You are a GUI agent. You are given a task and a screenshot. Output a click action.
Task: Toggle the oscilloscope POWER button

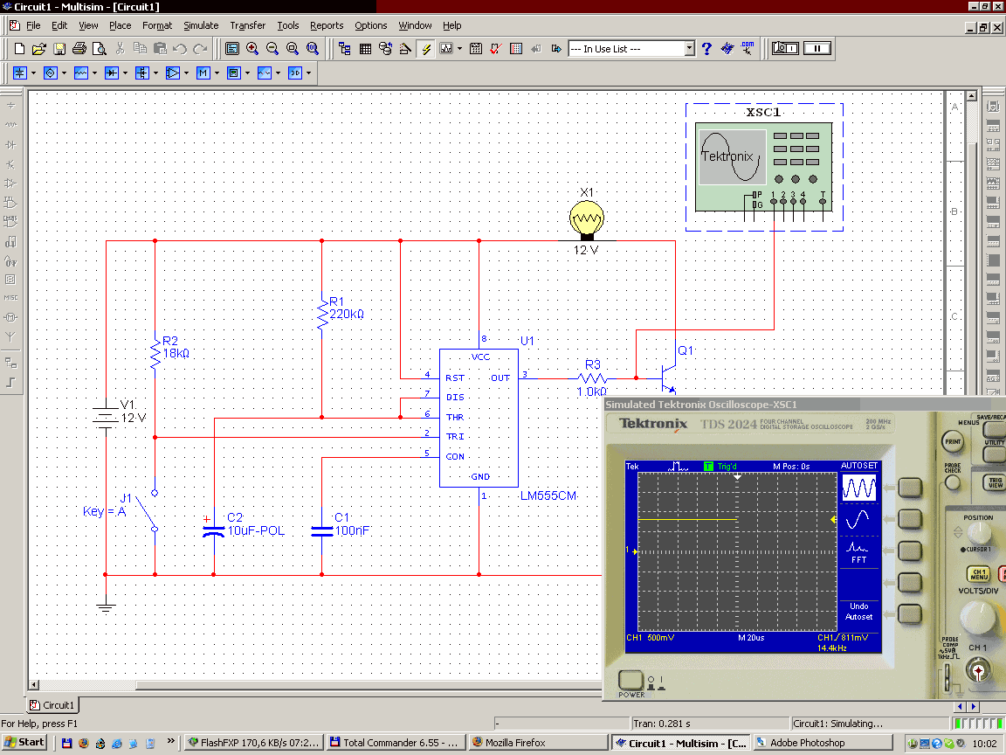[630, 680]
